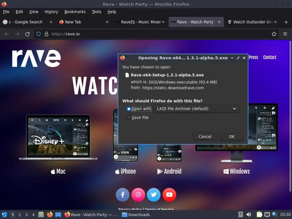Click the Android download link
Viewport: 292px width, 219px height.
click(x=169, y=171)
